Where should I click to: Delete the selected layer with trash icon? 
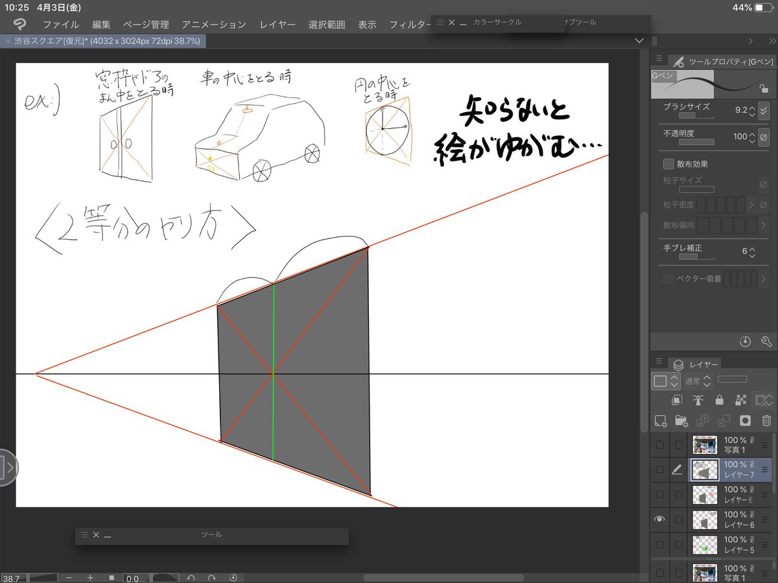pos(766,420)
